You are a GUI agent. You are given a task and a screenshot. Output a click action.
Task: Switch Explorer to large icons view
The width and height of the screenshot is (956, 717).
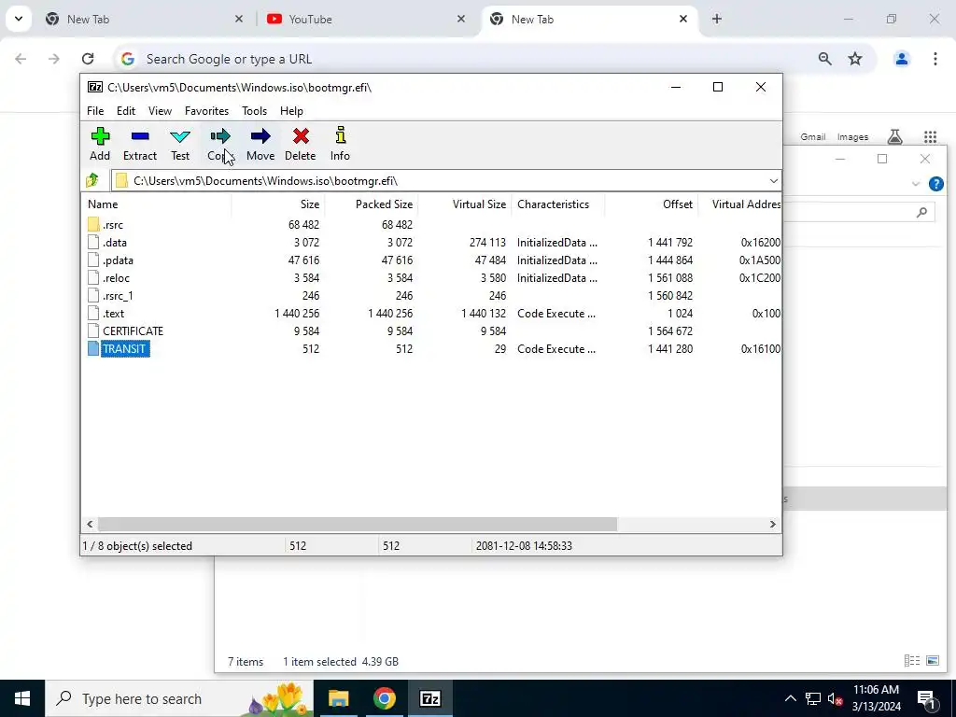(933, 660)
